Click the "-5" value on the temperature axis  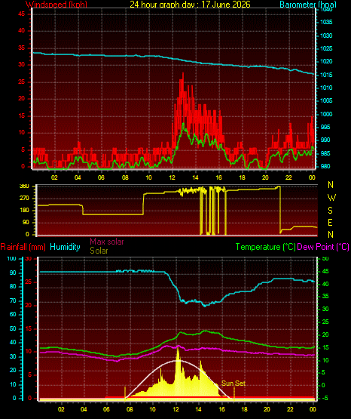[x=325, y=398]
